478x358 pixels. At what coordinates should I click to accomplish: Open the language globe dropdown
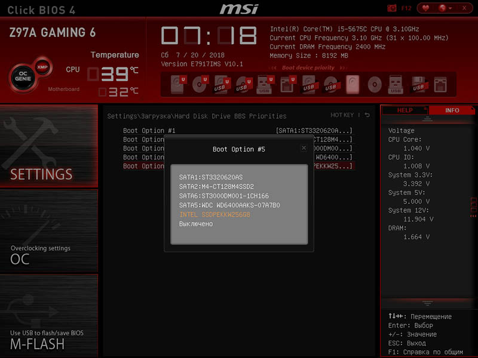[445, 8]
